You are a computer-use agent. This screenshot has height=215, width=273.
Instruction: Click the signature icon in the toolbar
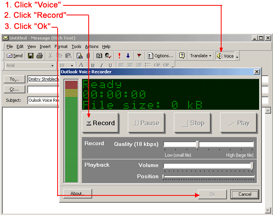79,56
